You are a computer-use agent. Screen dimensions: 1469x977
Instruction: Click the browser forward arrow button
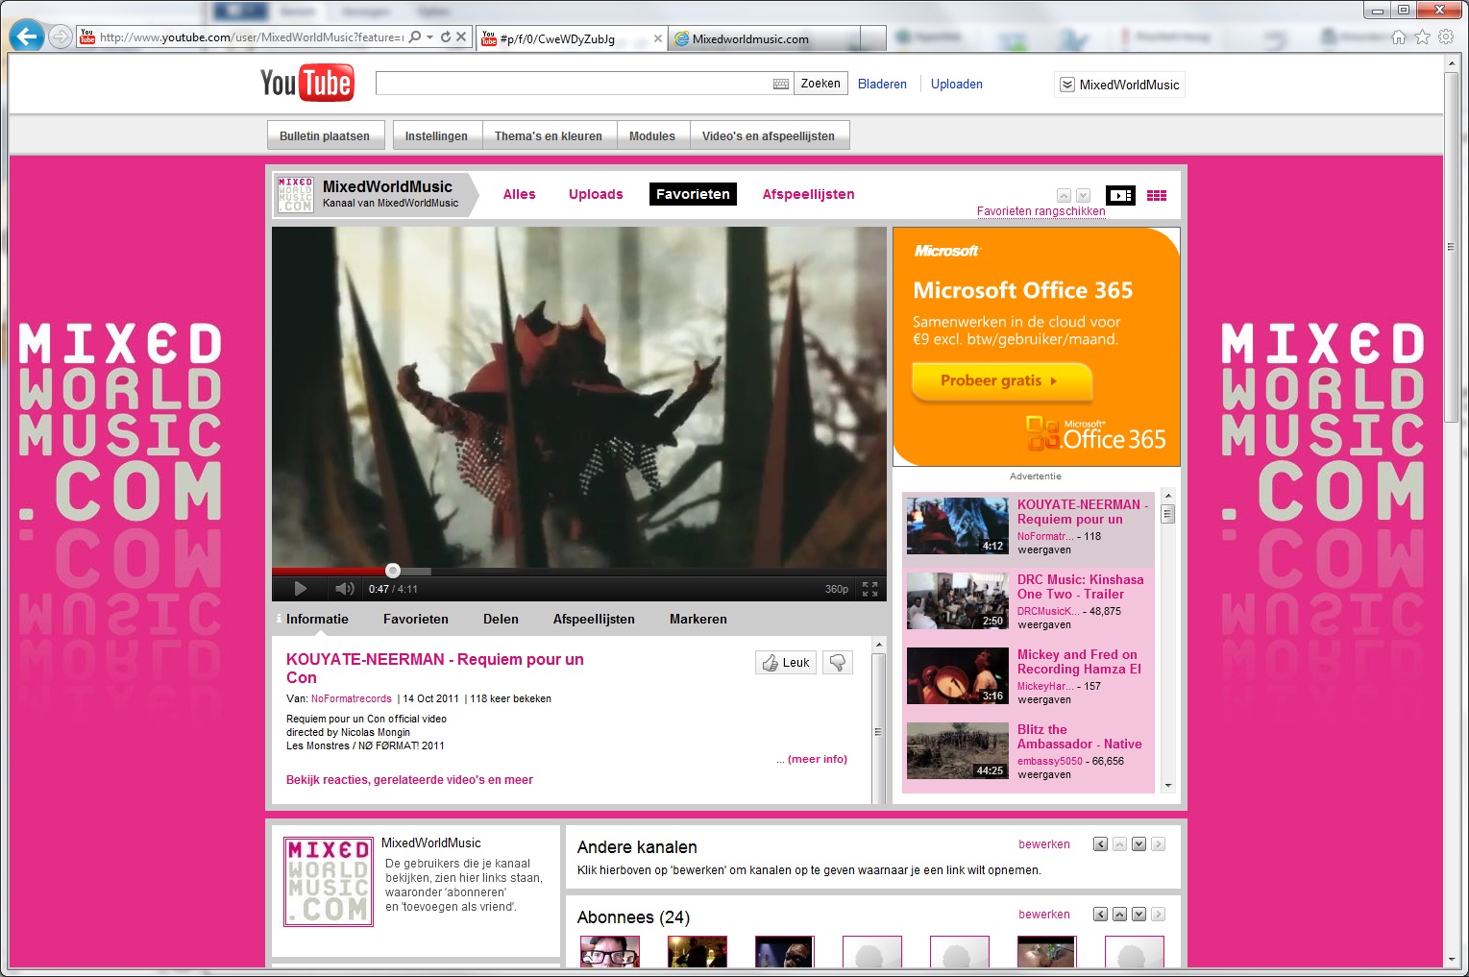[61, 37]
